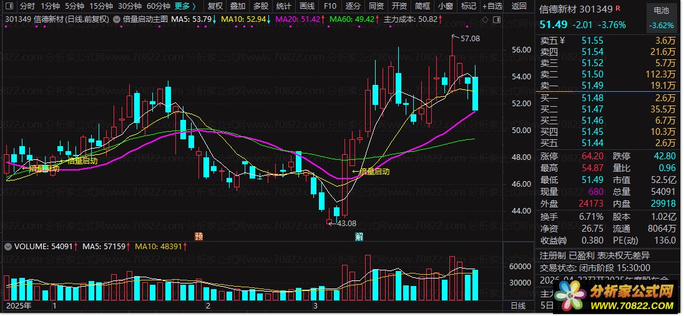Open the 多股 multi-stock view
This screenshot has width=684, height=316.
pyautogui.click(x=261, y=6)
